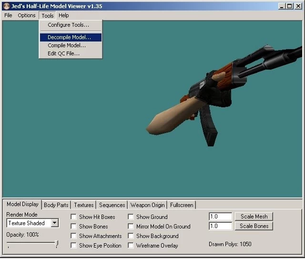The image size is (305, 259).
Task: Open the File menu
Action: [x=9, y=15]
